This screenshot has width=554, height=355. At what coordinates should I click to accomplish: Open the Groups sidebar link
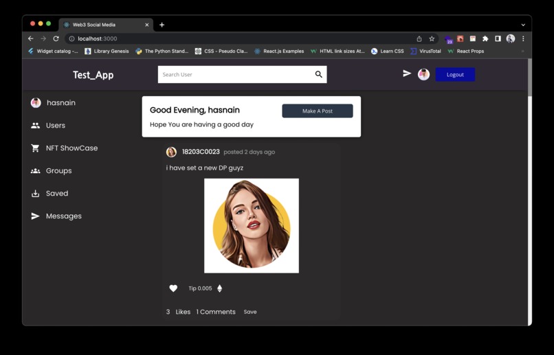tap(58, 171)
